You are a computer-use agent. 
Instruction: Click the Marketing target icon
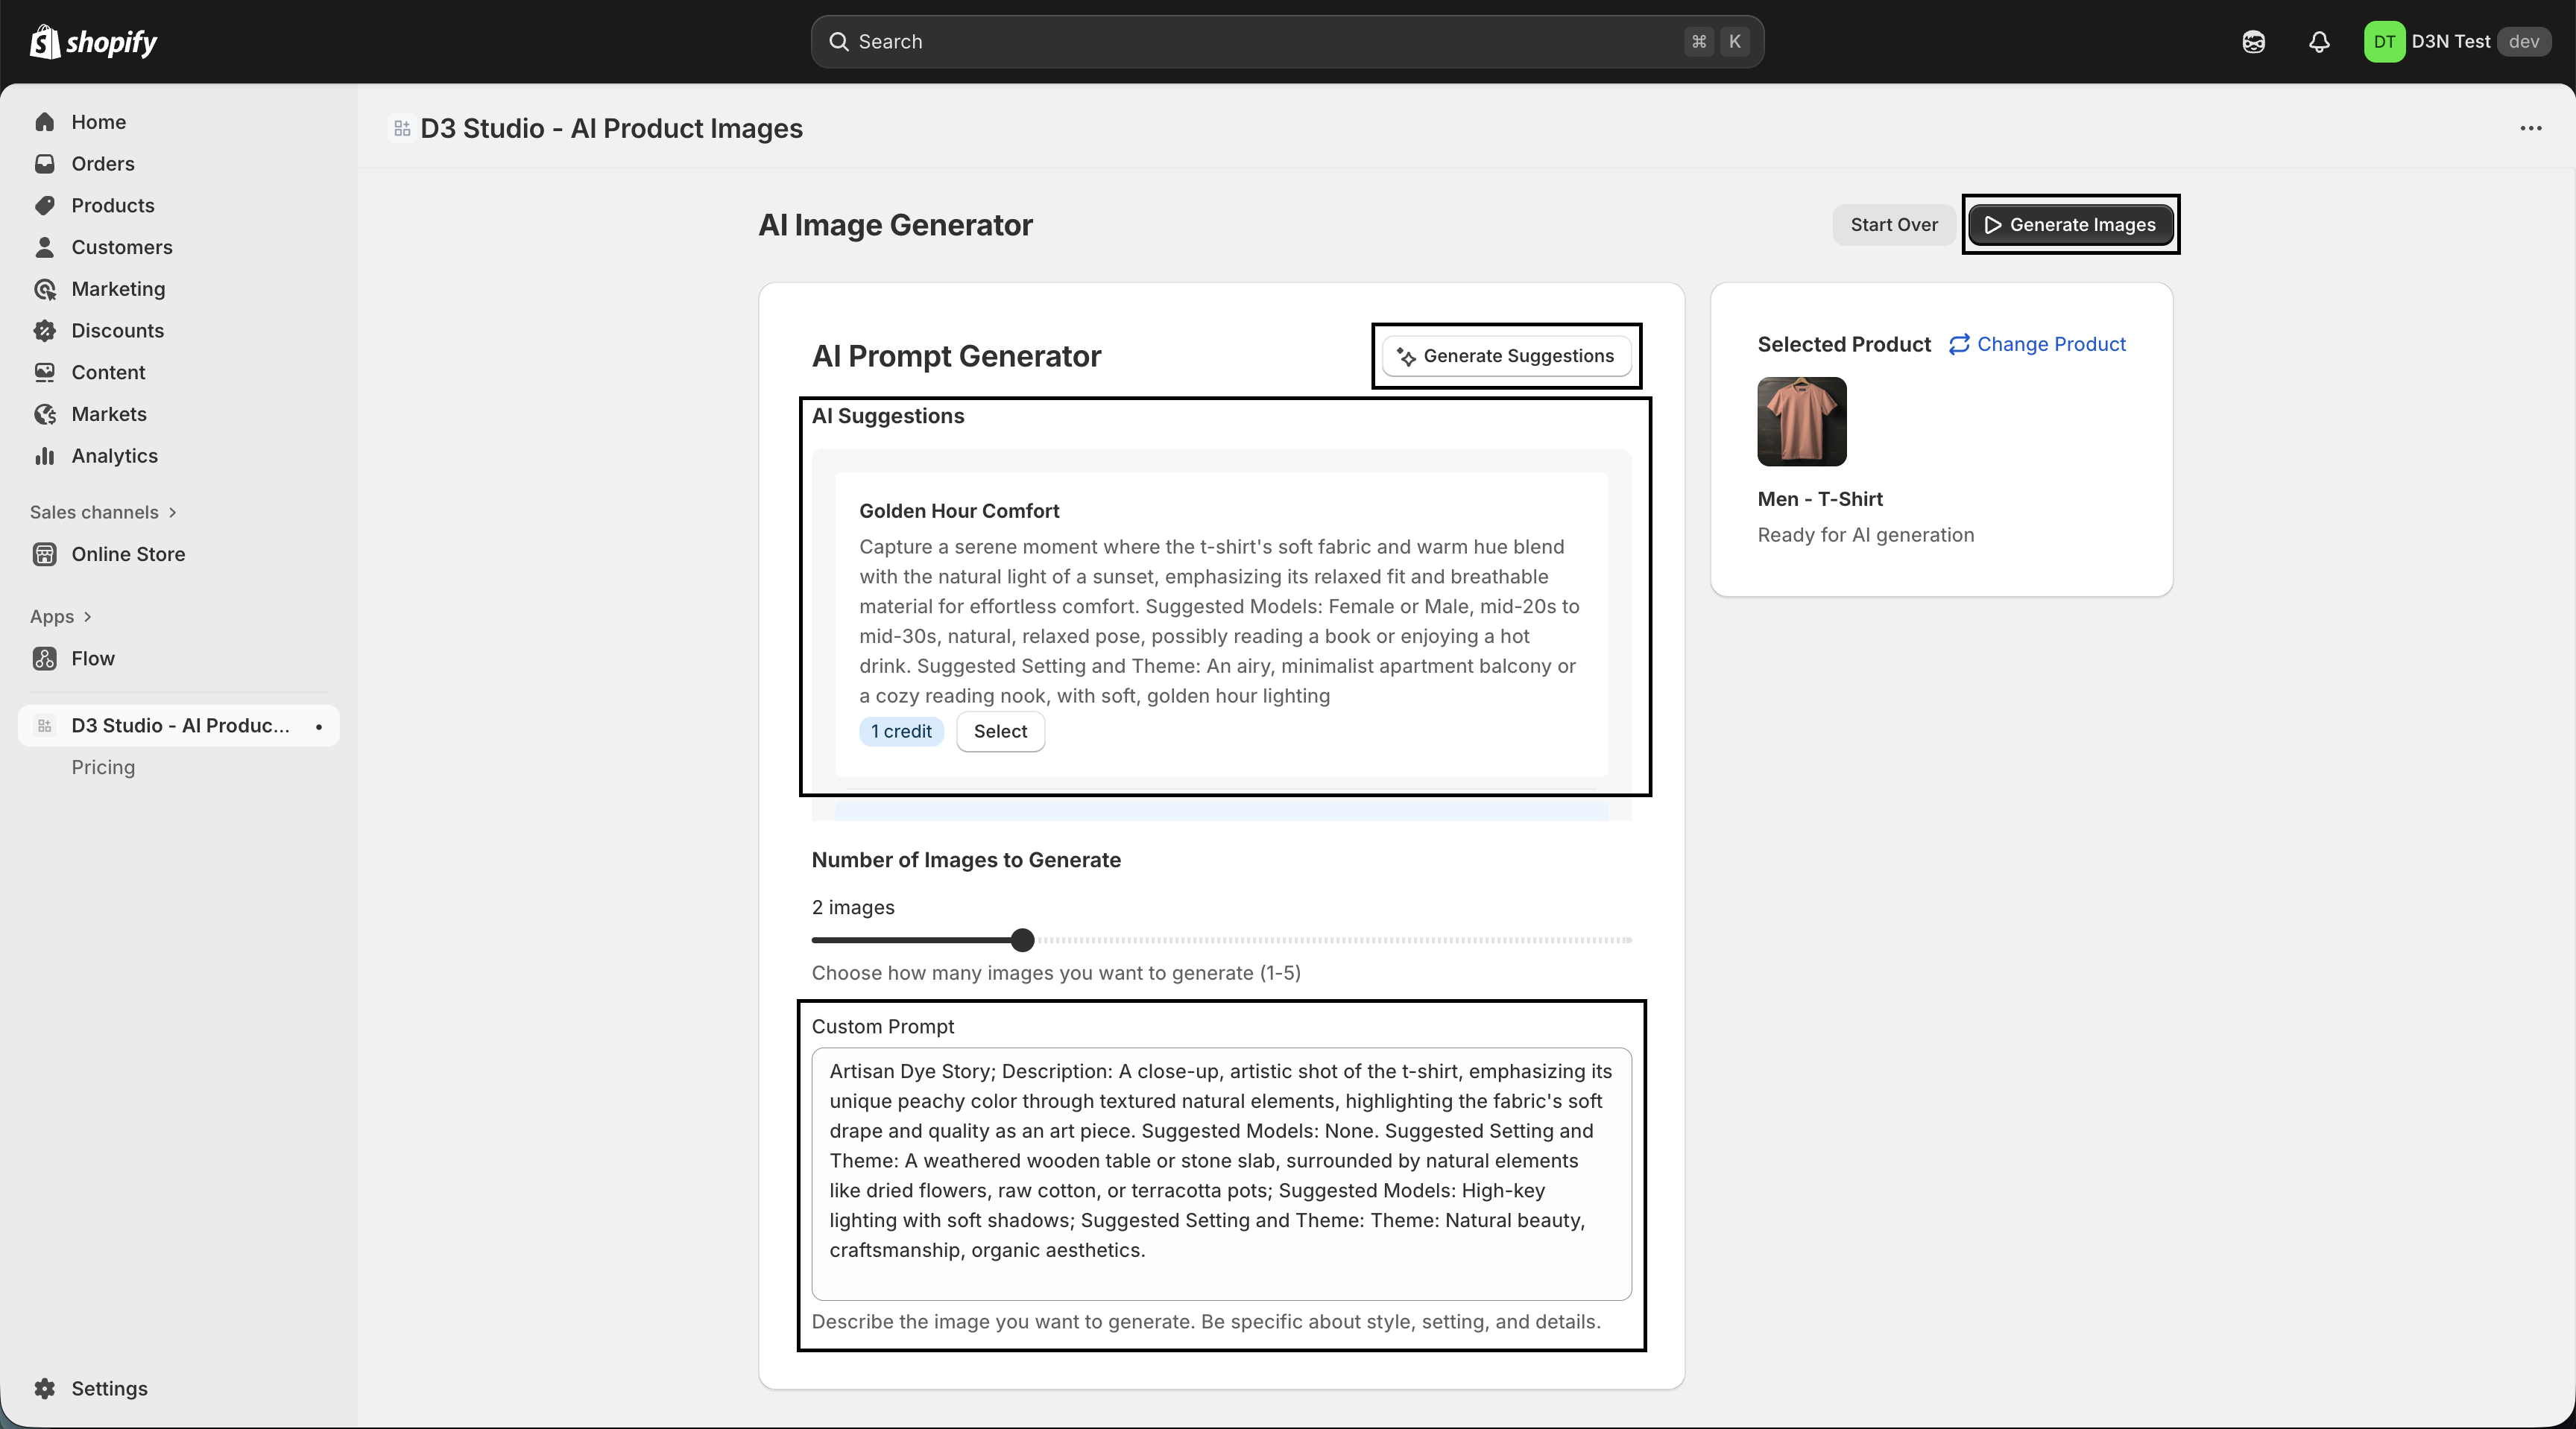44,289
